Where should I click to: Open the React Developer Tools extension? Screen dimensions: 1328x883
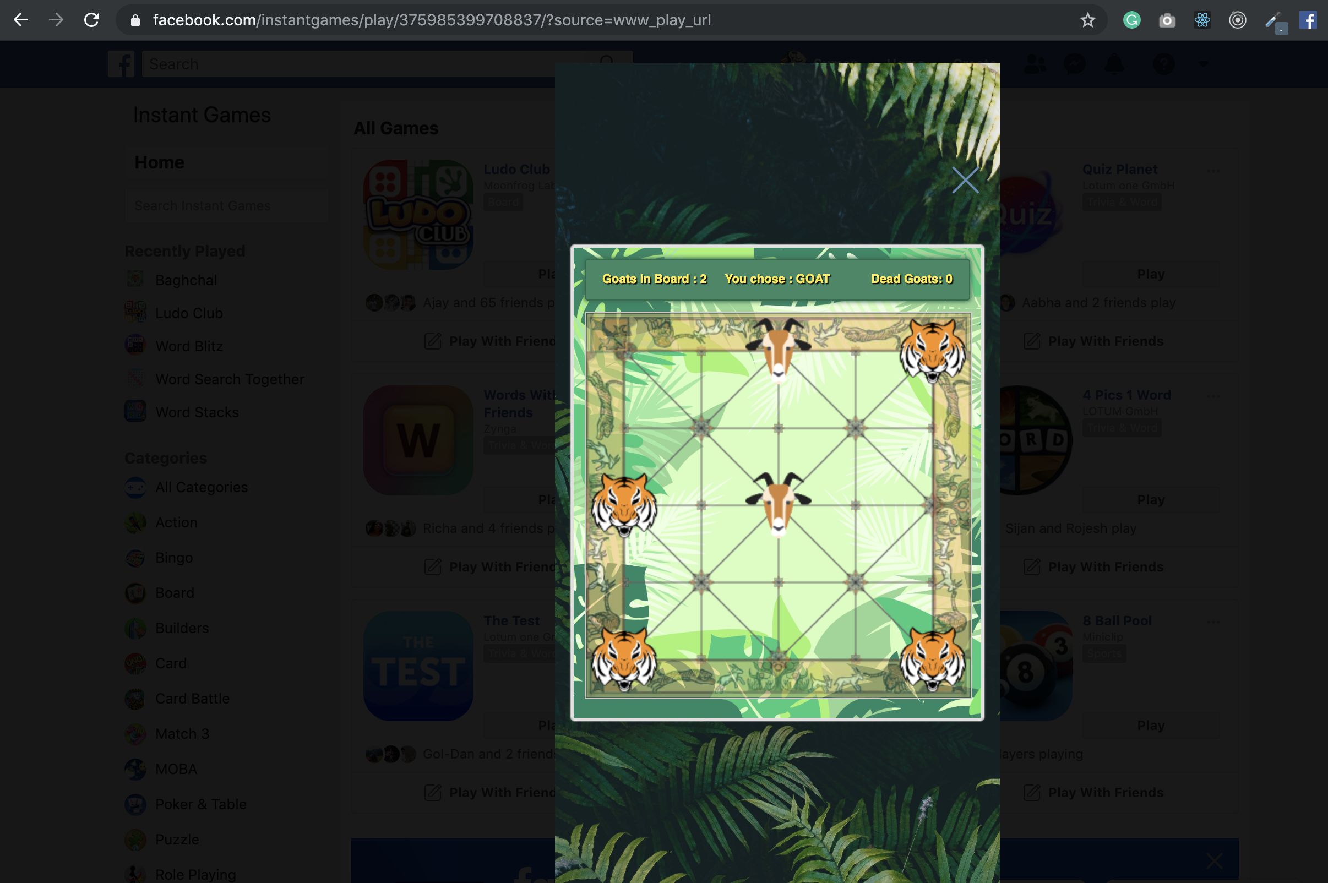(x=1202, y=20)
